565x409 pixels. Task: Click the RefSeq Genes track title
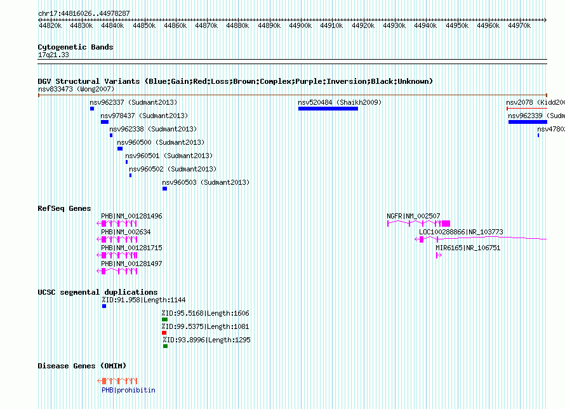(64, 208)
